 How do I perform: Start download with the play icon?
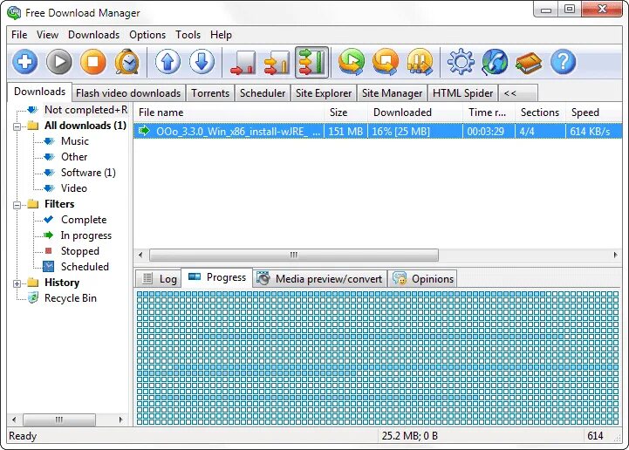point(59,62)
